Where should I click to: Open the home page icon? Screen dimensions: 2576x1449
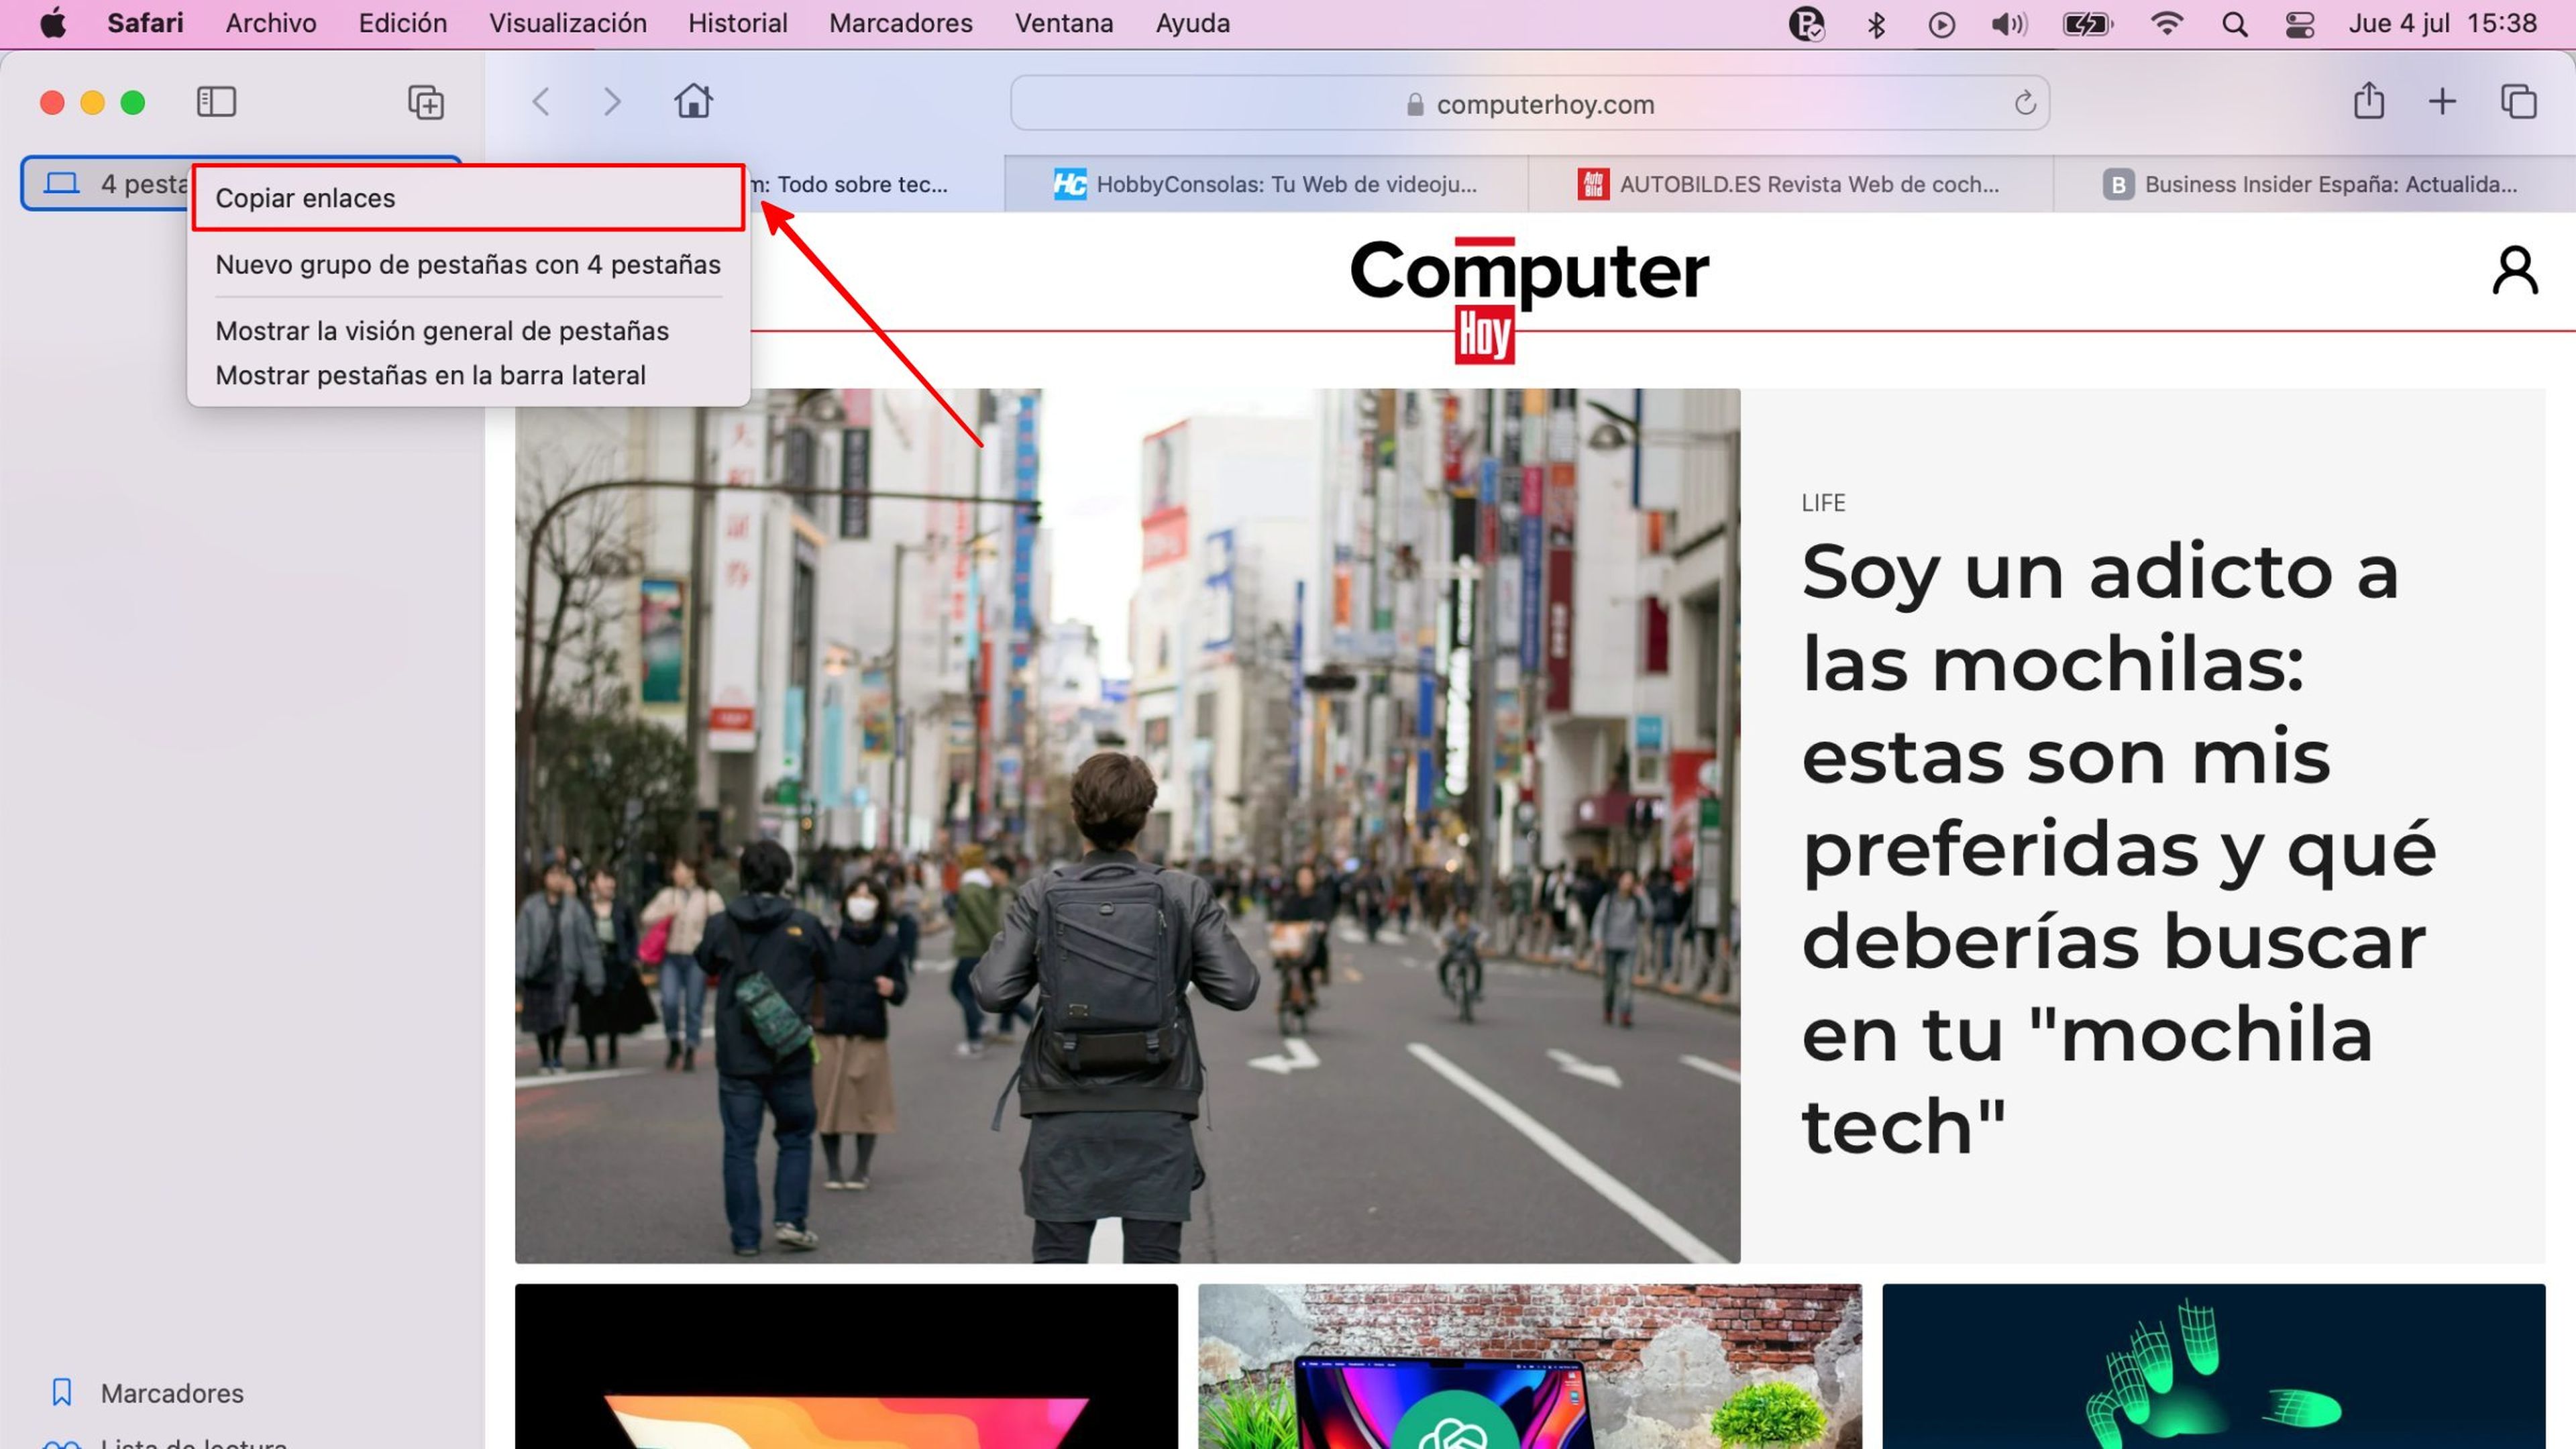point(693,101)
